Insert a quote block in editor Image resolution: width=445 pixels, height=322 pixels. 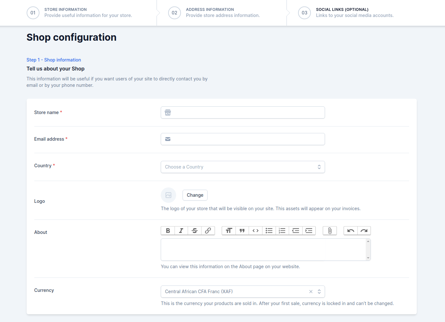click(242, 231)
